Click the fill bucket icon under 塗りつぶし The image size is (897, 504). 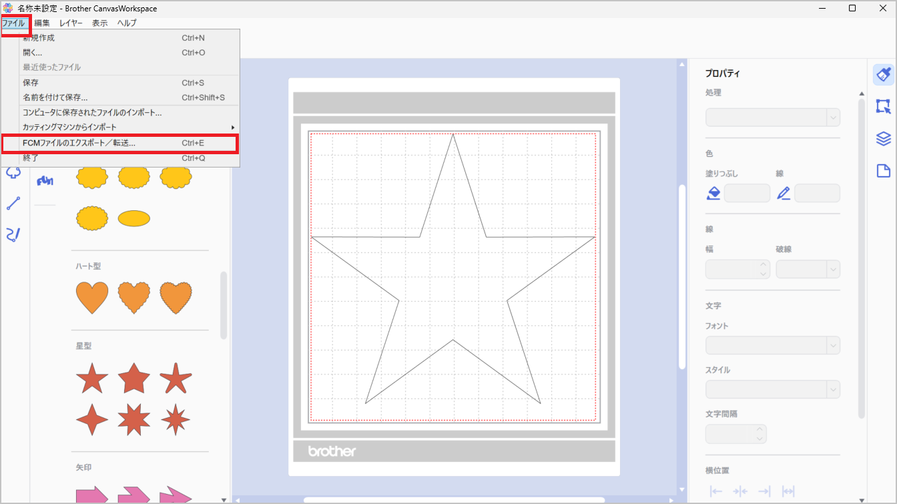click(713, 194)
